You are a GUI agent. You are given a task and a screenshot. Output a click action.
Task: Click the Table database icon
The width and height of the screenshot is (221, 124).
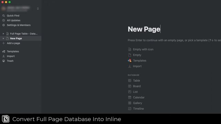click(x=130, y=81)
